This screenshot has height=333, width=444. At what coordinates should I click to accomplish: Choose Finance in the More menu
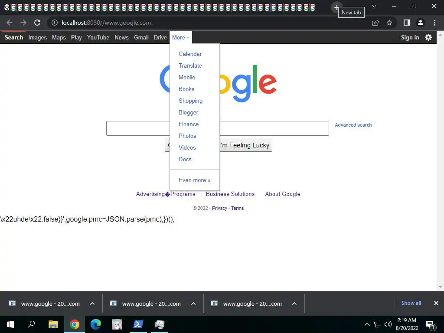click(189, 124)
